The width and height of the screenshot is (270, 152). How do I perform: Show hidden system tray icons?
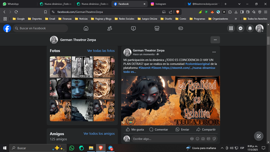point(222,148)
